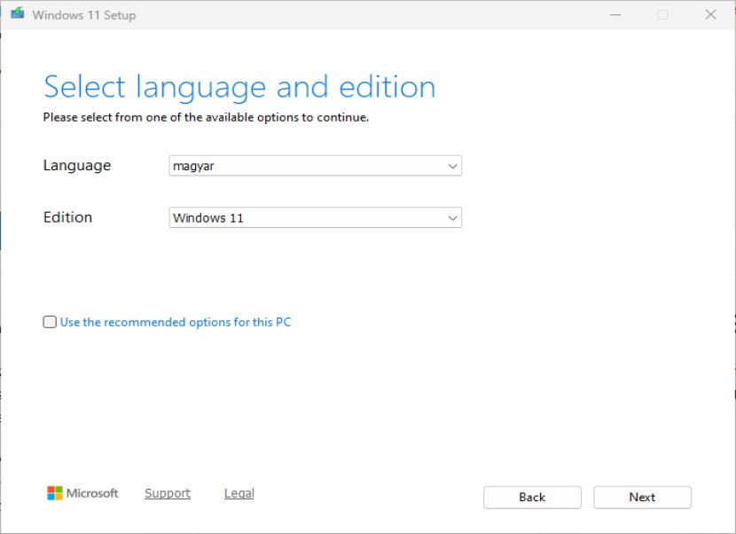Click the Windows 11 Setup title bar icon
Image resolution: width=736 pixels, height=534 pixels.
click(18, 13)
